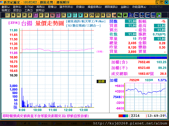Click the pink 綜 toolbar icon
The width and height of the screenshot is (169, 126).
58,15
